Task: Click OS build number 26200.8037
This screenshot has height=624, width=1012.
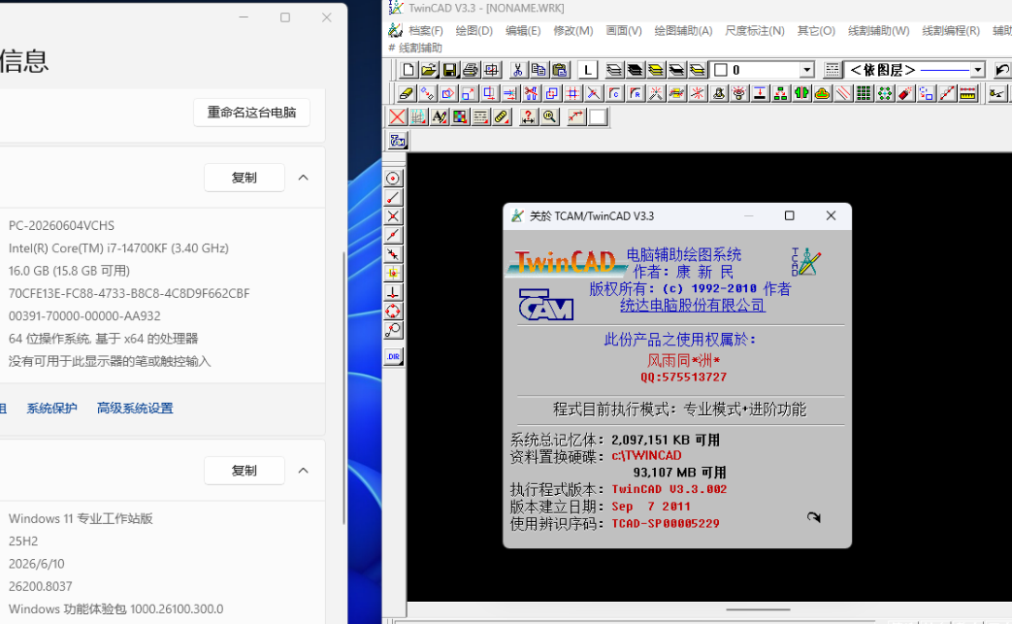Action: coord(40,586)
